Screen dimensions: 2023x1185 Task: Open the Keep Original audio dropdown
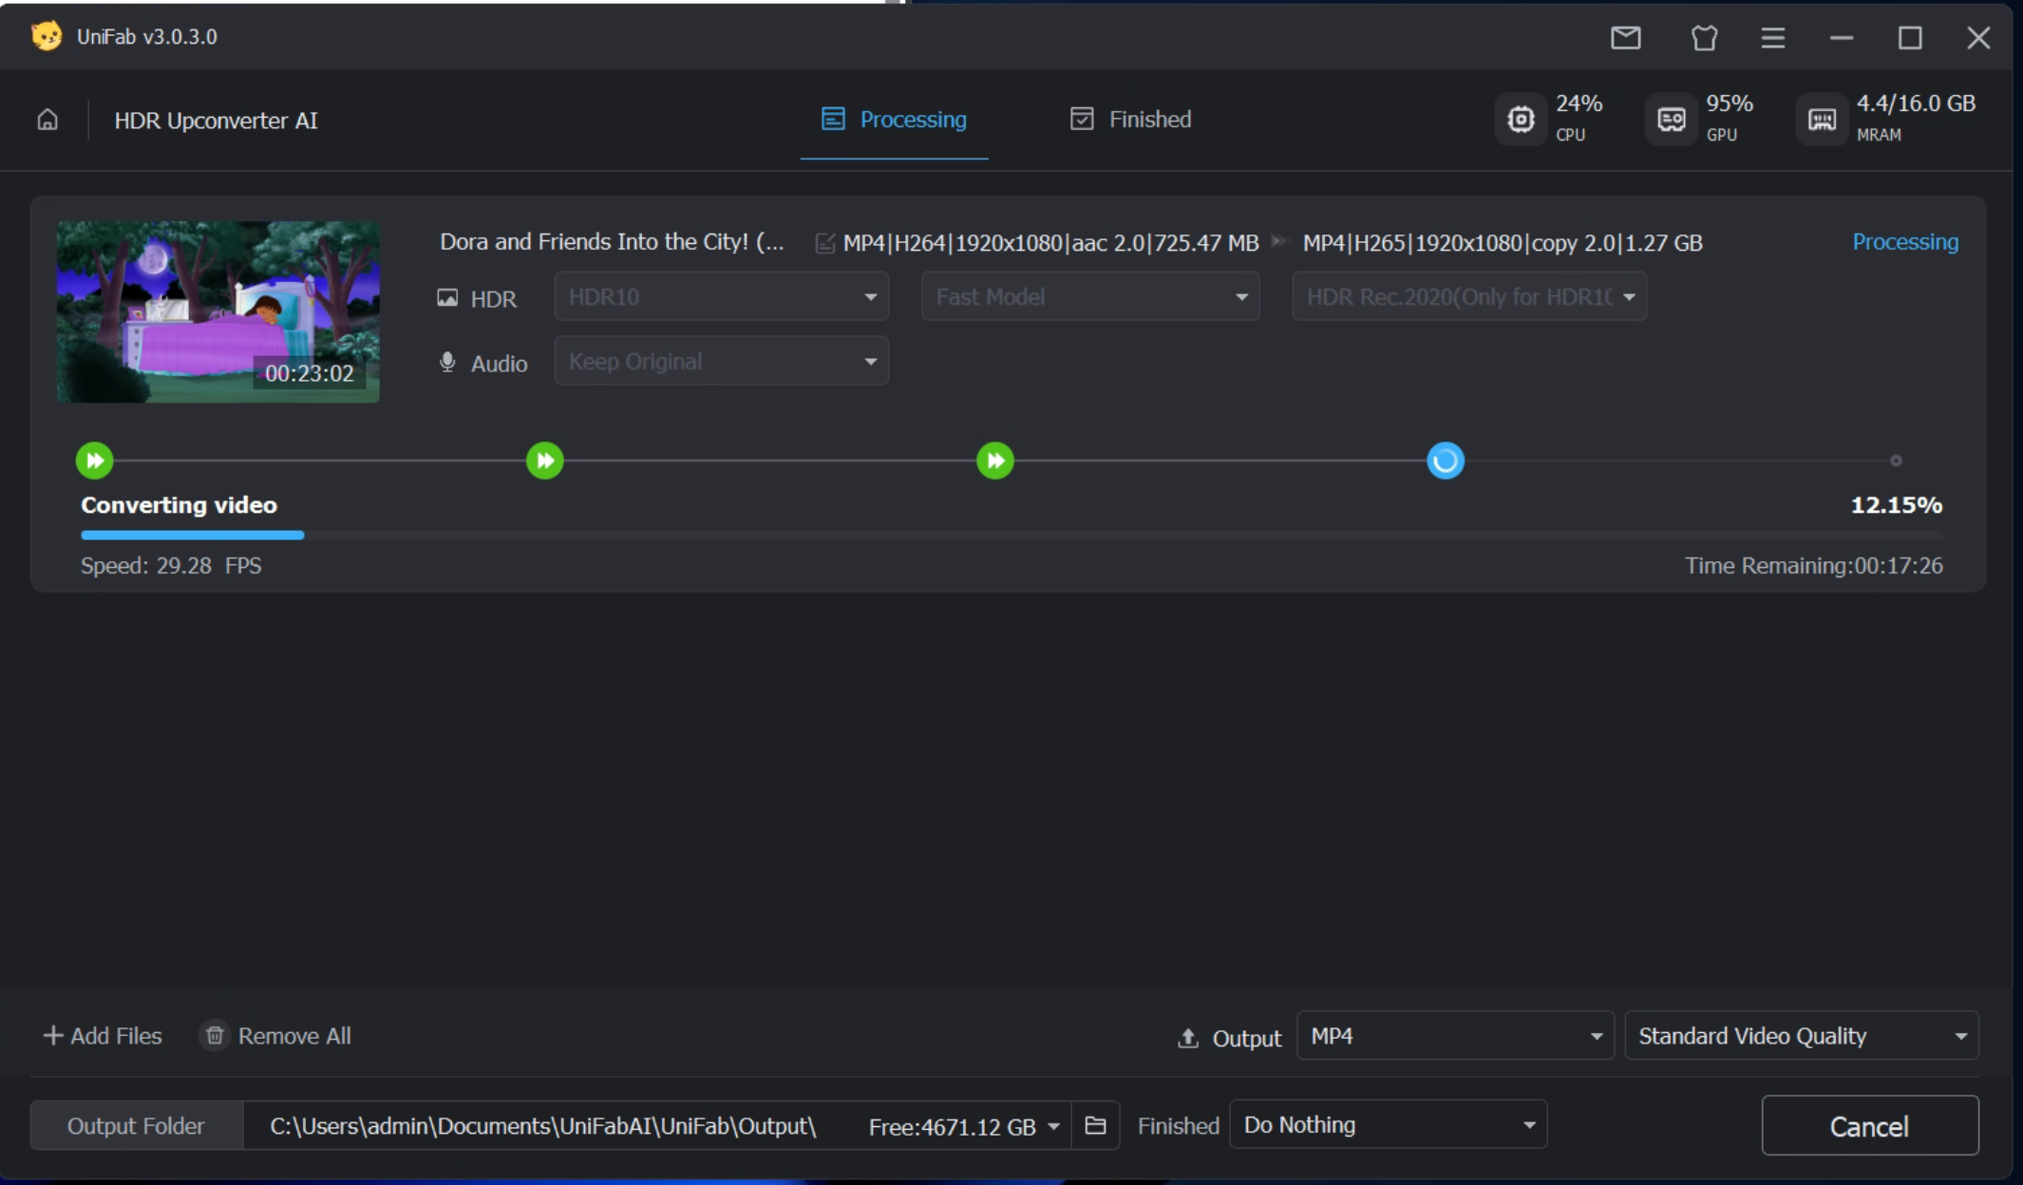pyautogui.click(x=721, y=362)
